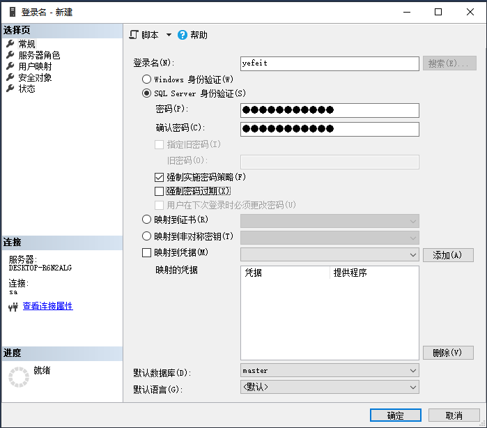The width and height of the screenshot is (487, 428).
Task: Click the wrench icon beside 状态
Action: 10,89
